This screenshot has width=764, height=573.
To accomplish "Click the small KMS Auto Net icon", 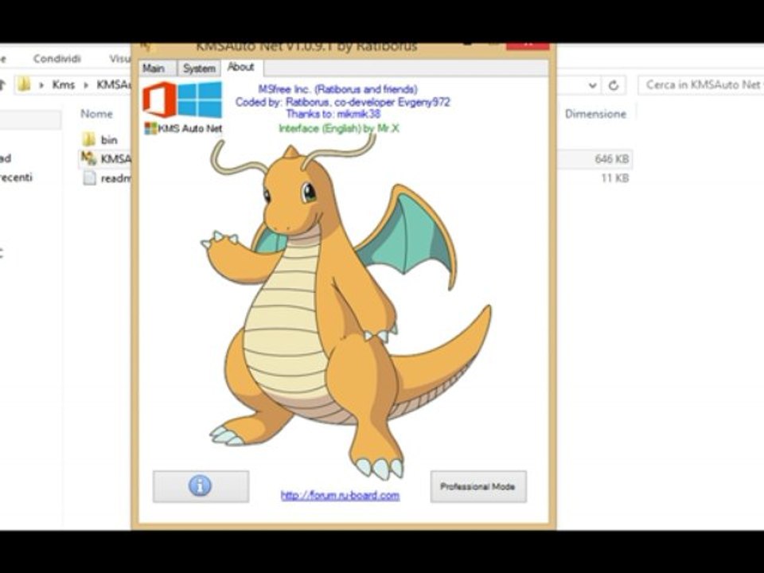I will coord(151,129).
